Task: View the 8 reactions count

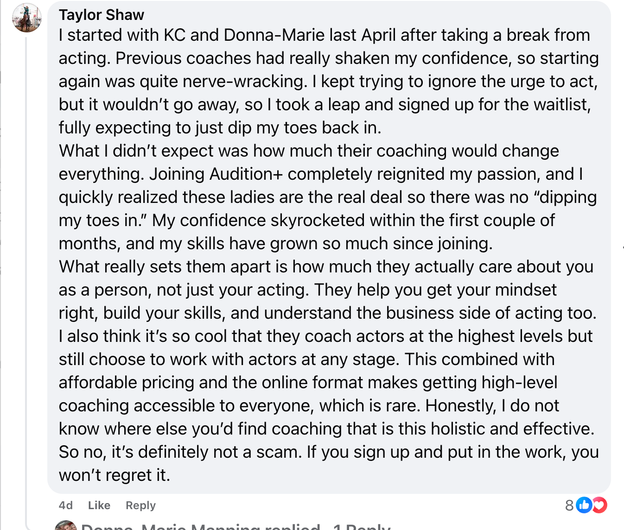Action: 569,505
